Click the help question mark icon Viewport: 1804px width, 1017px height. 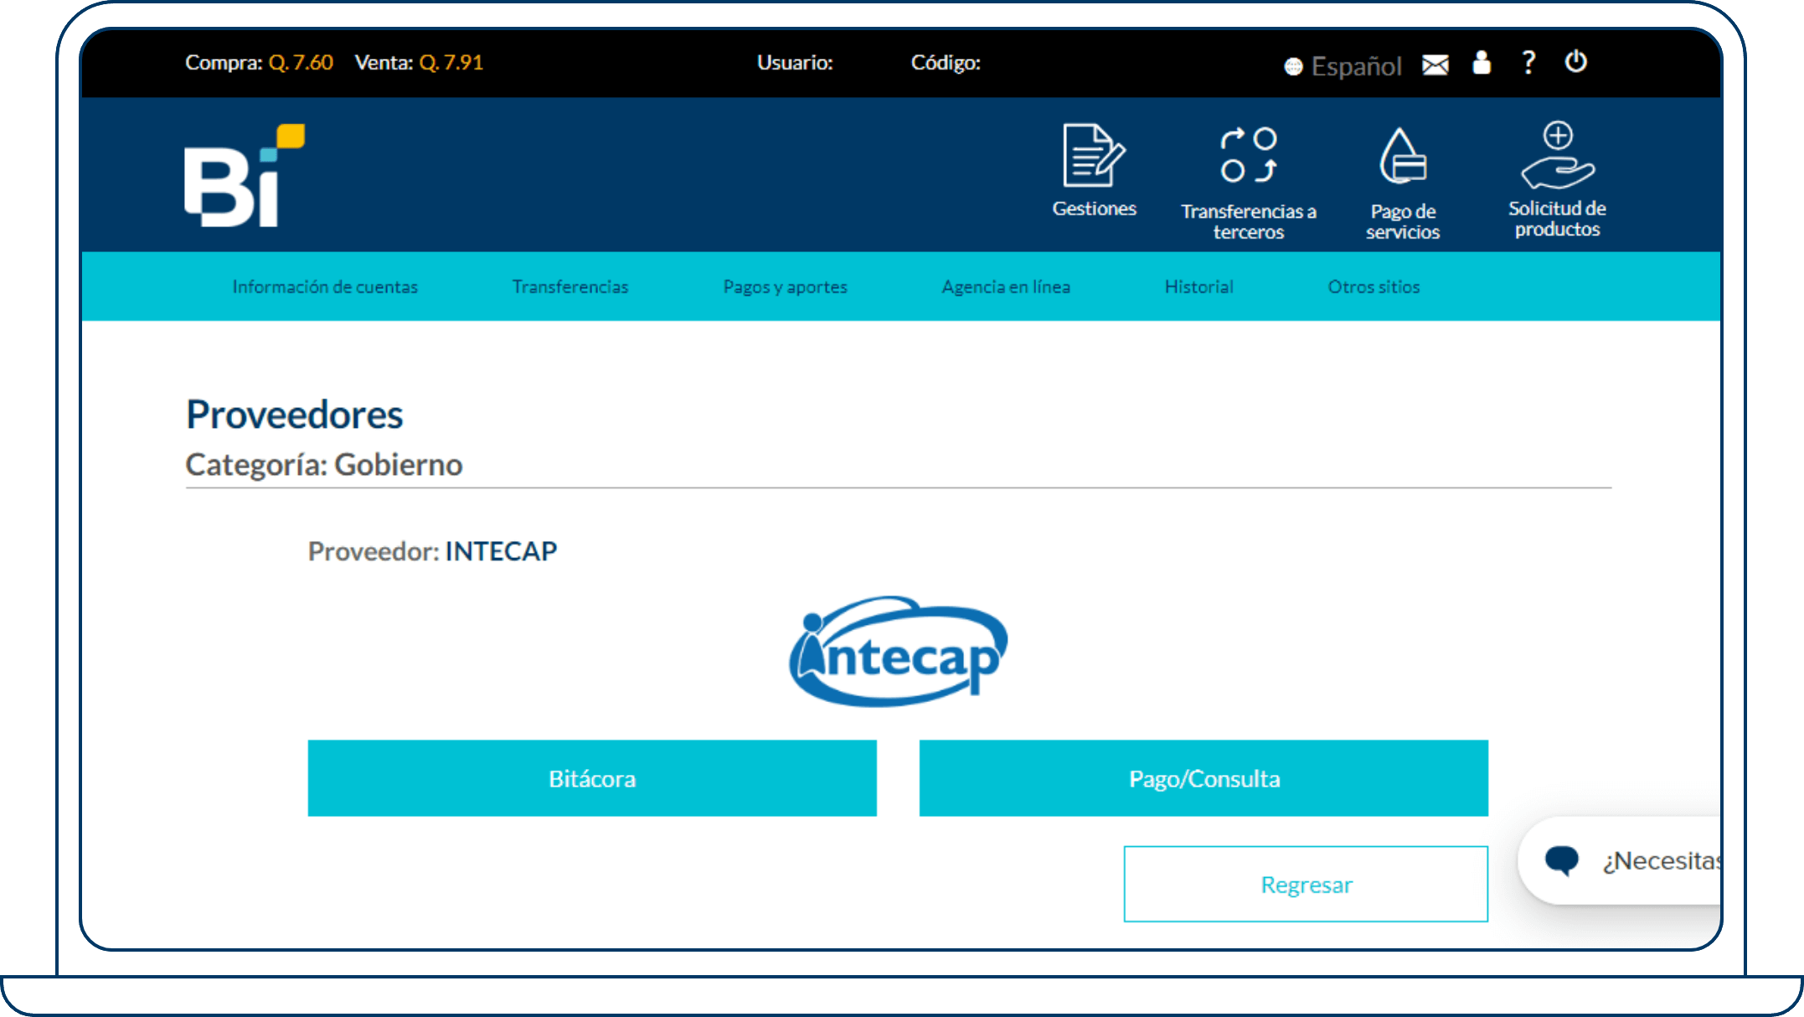coord(1528,63)
